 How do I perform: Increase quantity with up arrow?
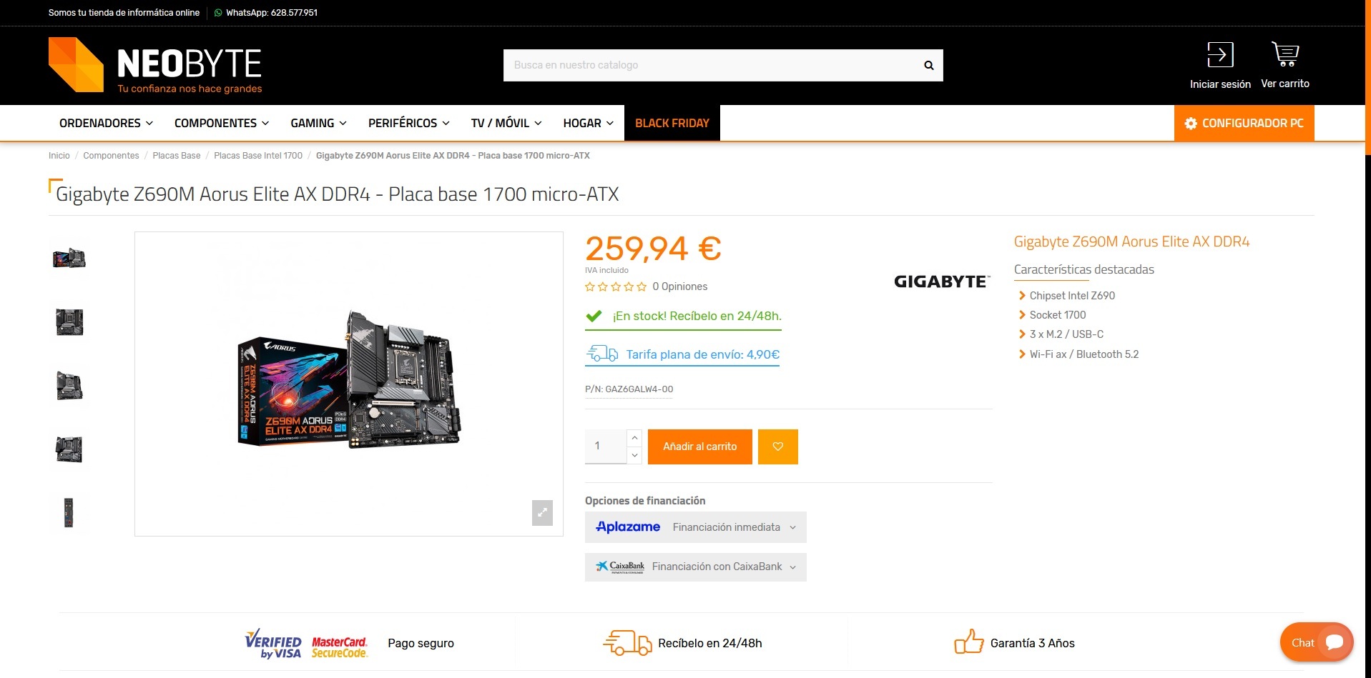point(634,437)
